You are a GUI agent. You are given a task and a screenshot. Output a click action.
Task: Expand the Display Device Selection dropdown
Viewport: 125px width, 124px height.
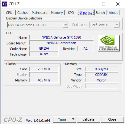pyautogui.click(x=65, y=25)
